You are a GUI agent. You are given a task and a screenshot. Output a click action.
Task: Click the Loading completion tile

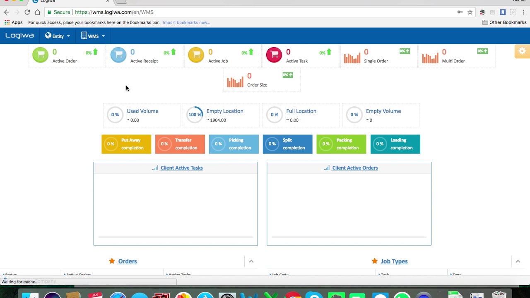click(395, 144)
